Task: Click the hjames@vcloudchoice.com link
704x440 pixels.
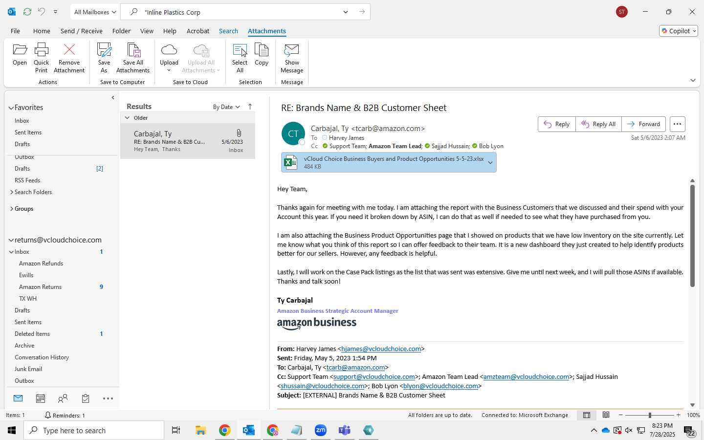Action: (x=381, y=349)
